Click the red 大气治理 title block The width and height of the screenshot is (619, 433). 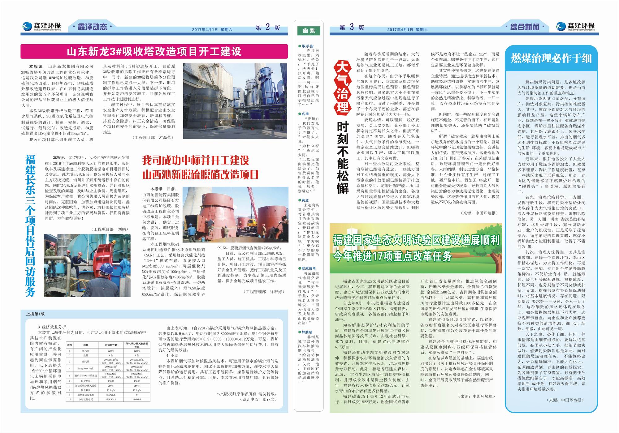[x=342, y=87]
